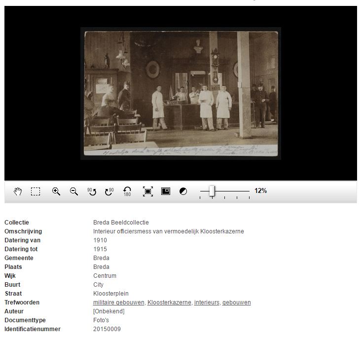Rotate the photo 90 degrees counterclockwise
The image size is (362, 340).
coord(92,191)
